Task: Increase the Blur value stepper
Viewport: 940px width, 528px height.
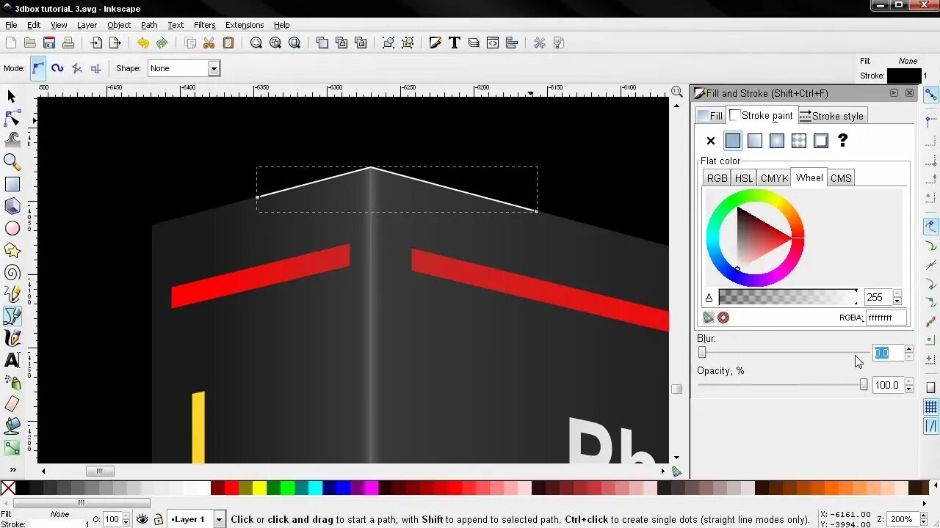Action: tap(908, 349)
